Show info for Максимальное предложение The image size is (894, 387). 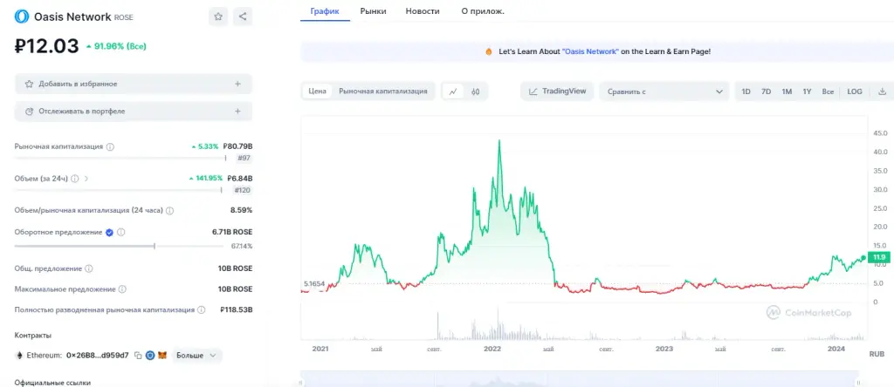(122, 289)
